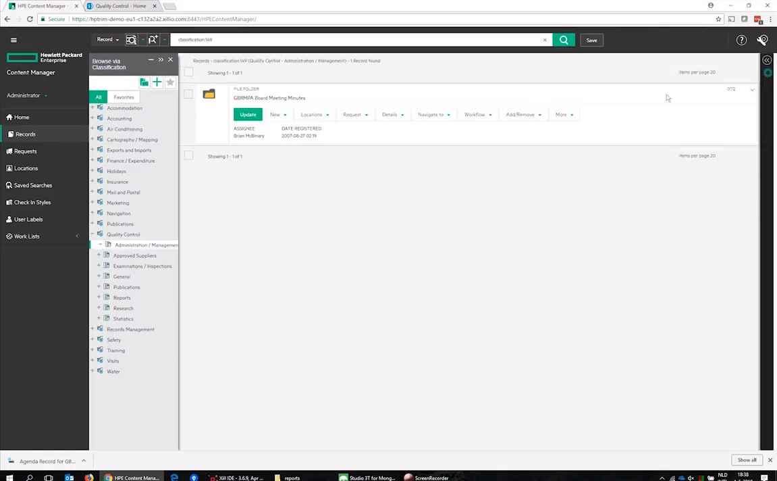The height and width of the screenshot is (481, 777).
Task: Check the select-all box above results
Action: point(189,73)
